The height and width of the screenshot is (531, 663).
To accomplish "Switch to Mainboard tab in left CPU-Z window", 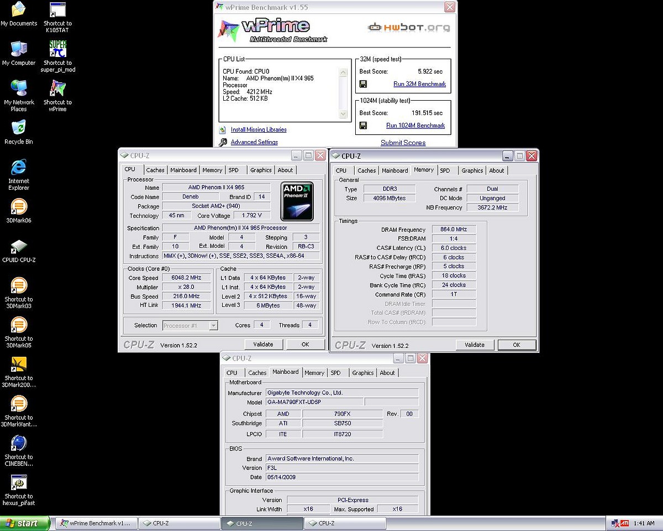I will [183, 170].
